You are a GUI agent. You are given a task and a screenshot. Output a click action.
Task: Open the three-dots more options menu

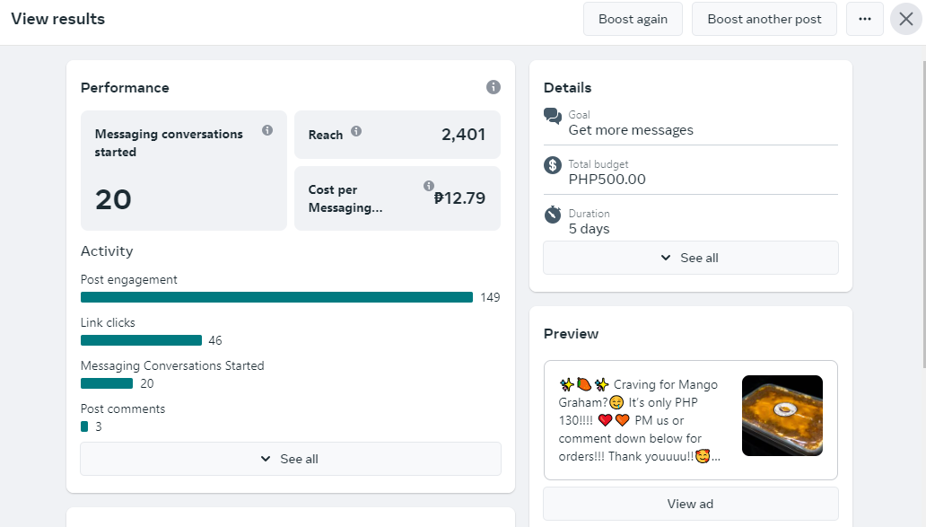pyautogui.click(x=865, y=19)
